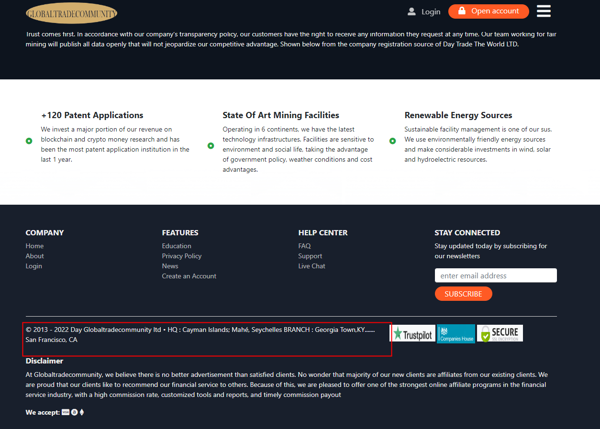Click the Visa payment icon
The width and height of the screenshot is (600, 429).
click(x=66, y=412)
